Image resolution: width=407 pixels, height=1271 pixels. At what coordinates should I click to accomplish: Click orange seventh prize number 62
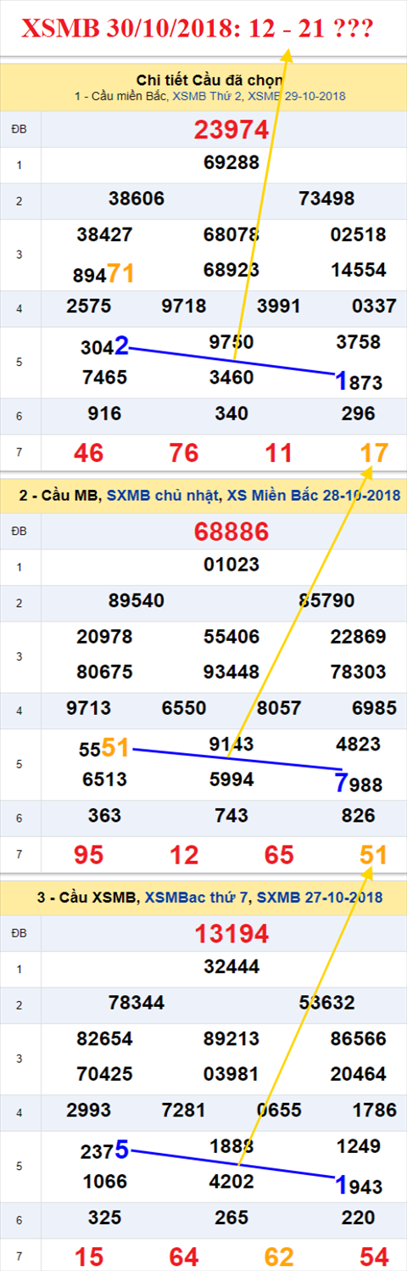click(279, 1257)
